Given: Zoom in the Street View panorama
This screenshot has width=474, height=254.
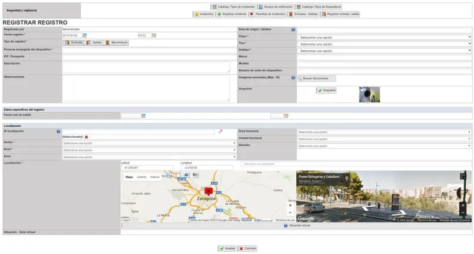Looking at the screenshot, I should point(463,205).
